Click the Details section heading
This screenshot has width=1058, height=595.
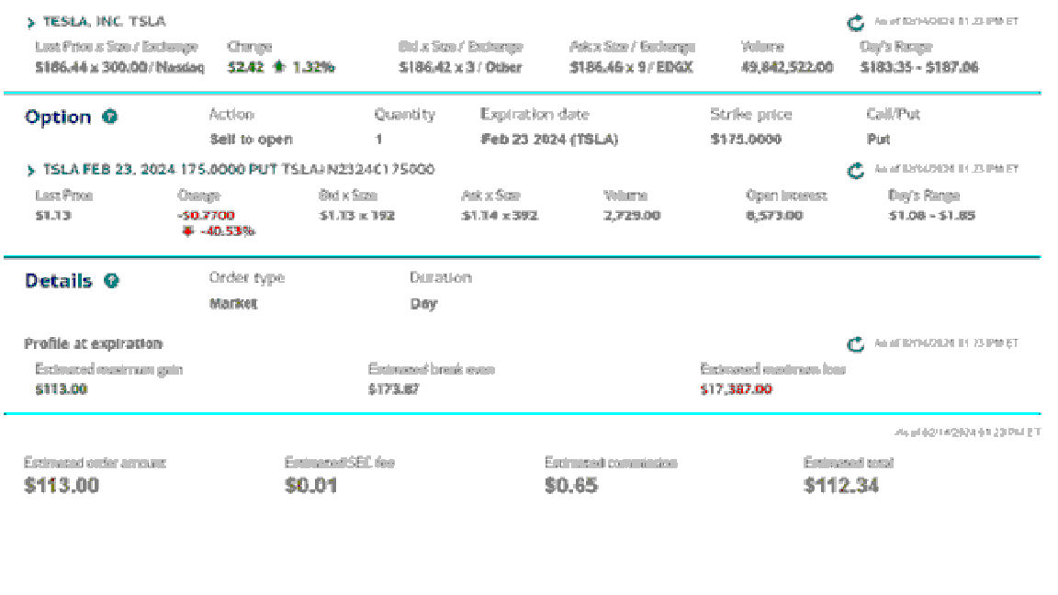point(59,281)
